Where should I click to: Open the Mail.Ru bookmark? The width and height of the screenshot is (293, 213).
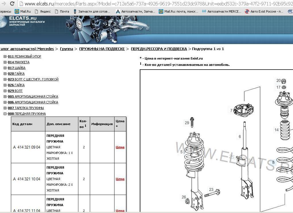23,11
